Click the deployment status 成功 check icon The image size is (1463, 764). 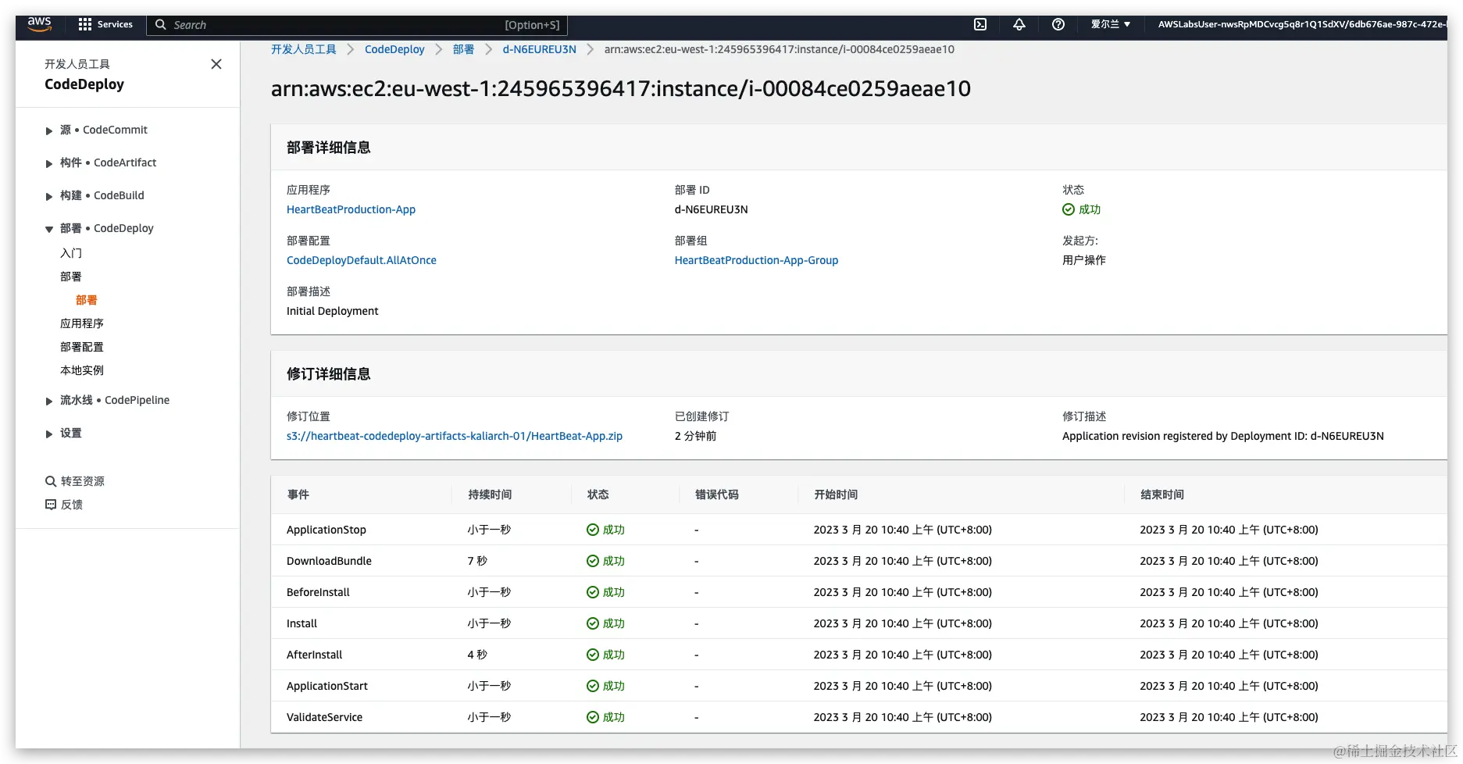point(1069,209)
